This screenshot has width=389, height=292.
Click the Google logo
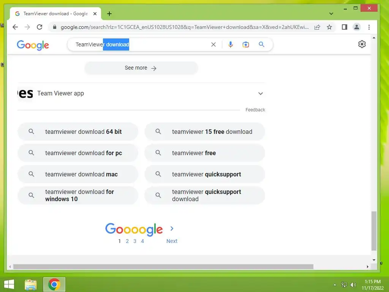(x=33, y=45)
